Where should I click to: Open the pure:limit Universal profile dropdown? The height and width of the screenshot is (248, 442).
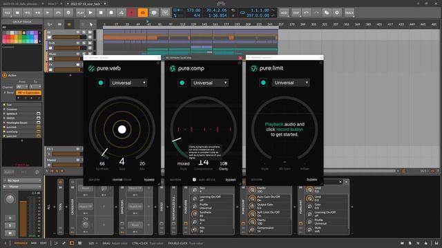(291, 83)
